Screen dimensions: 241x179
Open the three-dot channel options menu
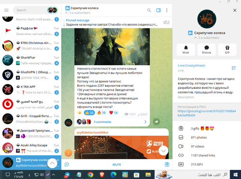(x=167, y=10)
